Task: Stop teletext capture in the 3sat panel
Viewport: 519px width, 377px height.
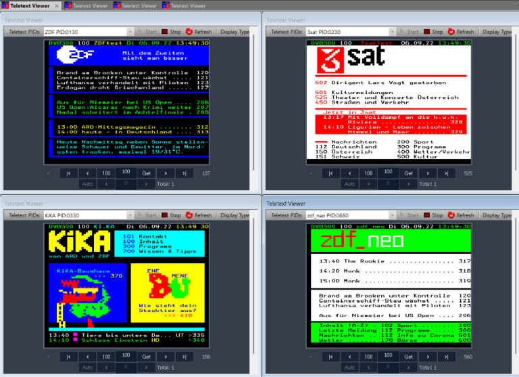Action: 434,32
